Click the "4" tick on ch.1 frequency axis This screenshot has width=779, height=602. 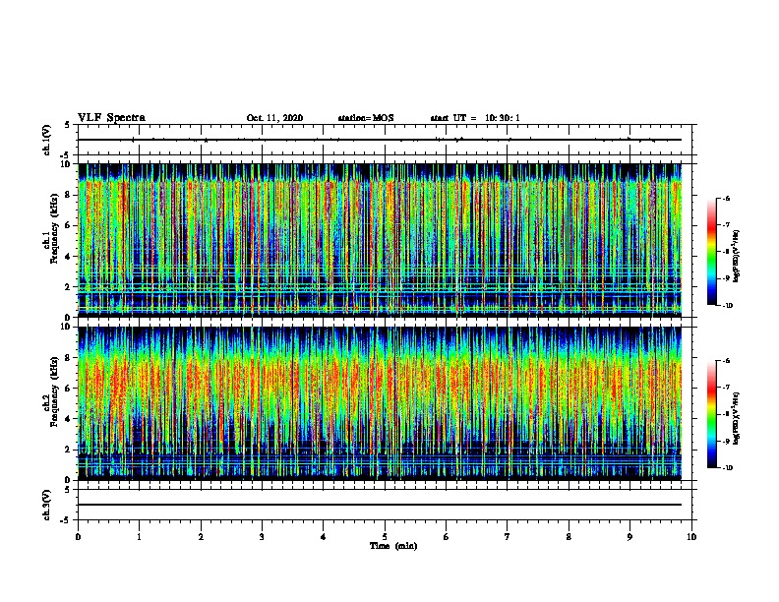pyautogui.click(x=69, y=257)
